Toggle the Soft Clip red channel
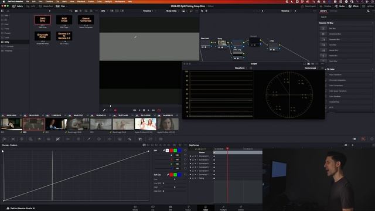The height and width of the screenshot is (211, 375). tap(171, 175)
